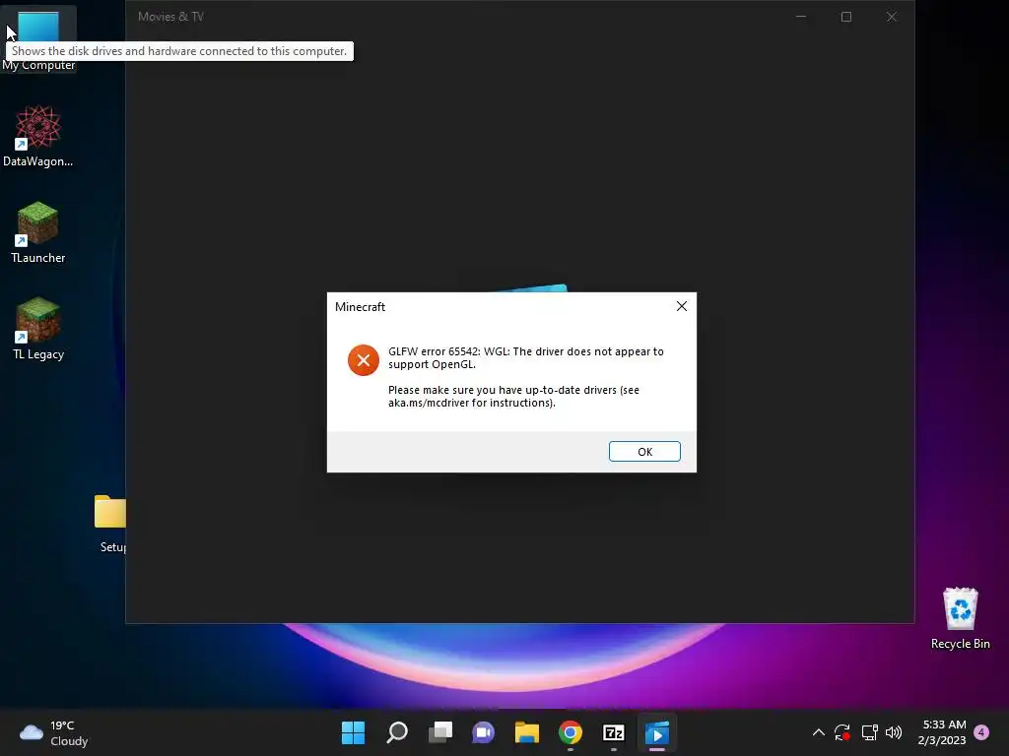Open Google Chrome from the taskbar

coord(571,732)
